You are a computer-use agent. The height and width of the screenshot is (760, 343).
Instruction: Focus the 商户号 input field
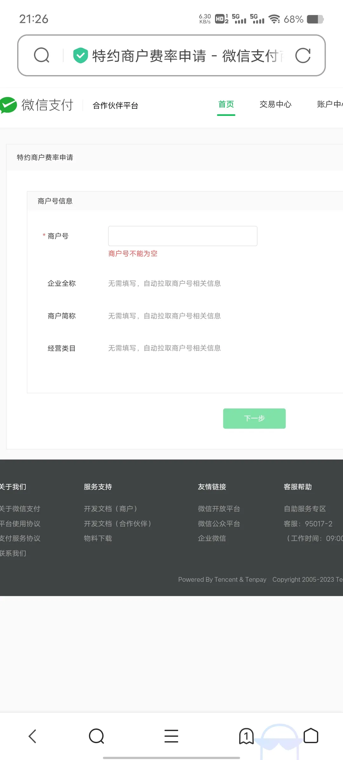tap(183, 236)
